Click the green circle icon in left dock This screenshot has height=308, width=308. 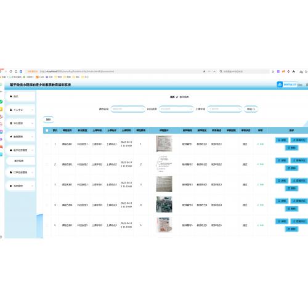click(x=1, y=102)
